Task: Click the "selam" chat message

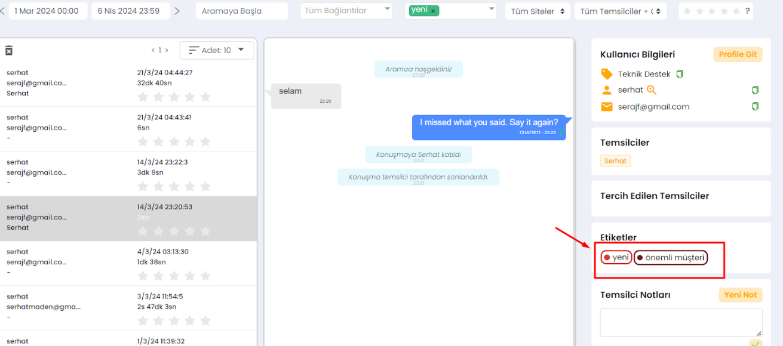Action: pos(306,95)
